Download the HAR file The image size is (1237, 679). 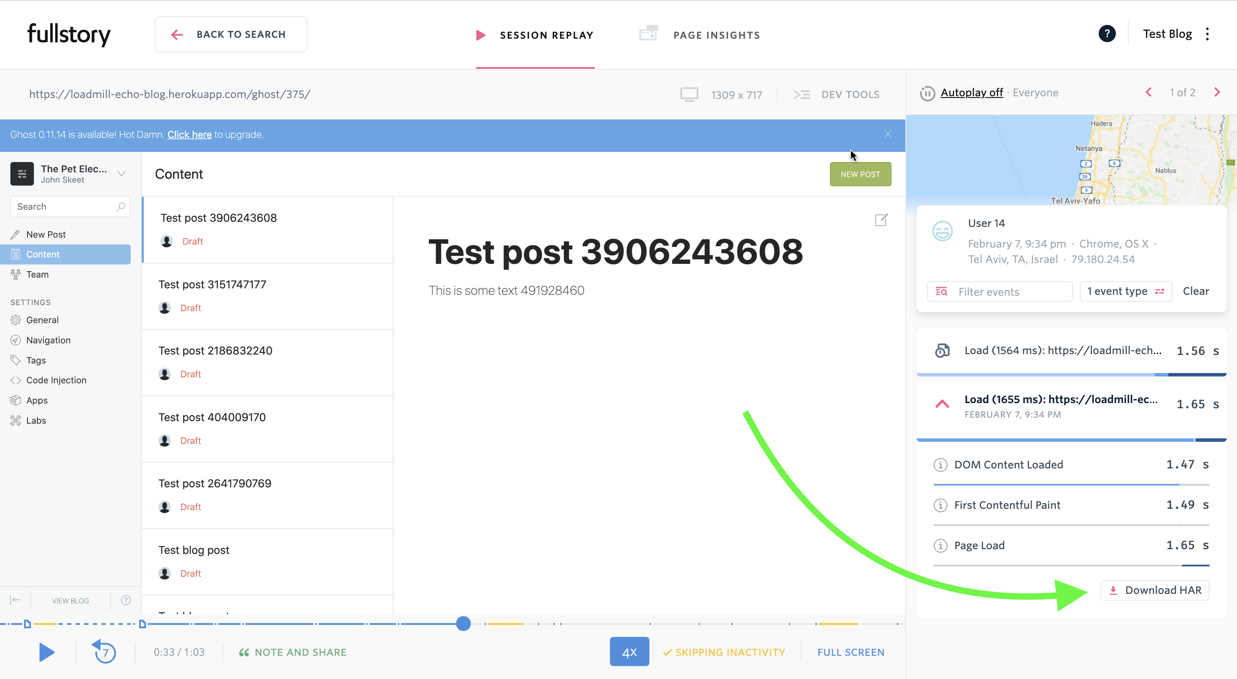tap(1155, 590)
